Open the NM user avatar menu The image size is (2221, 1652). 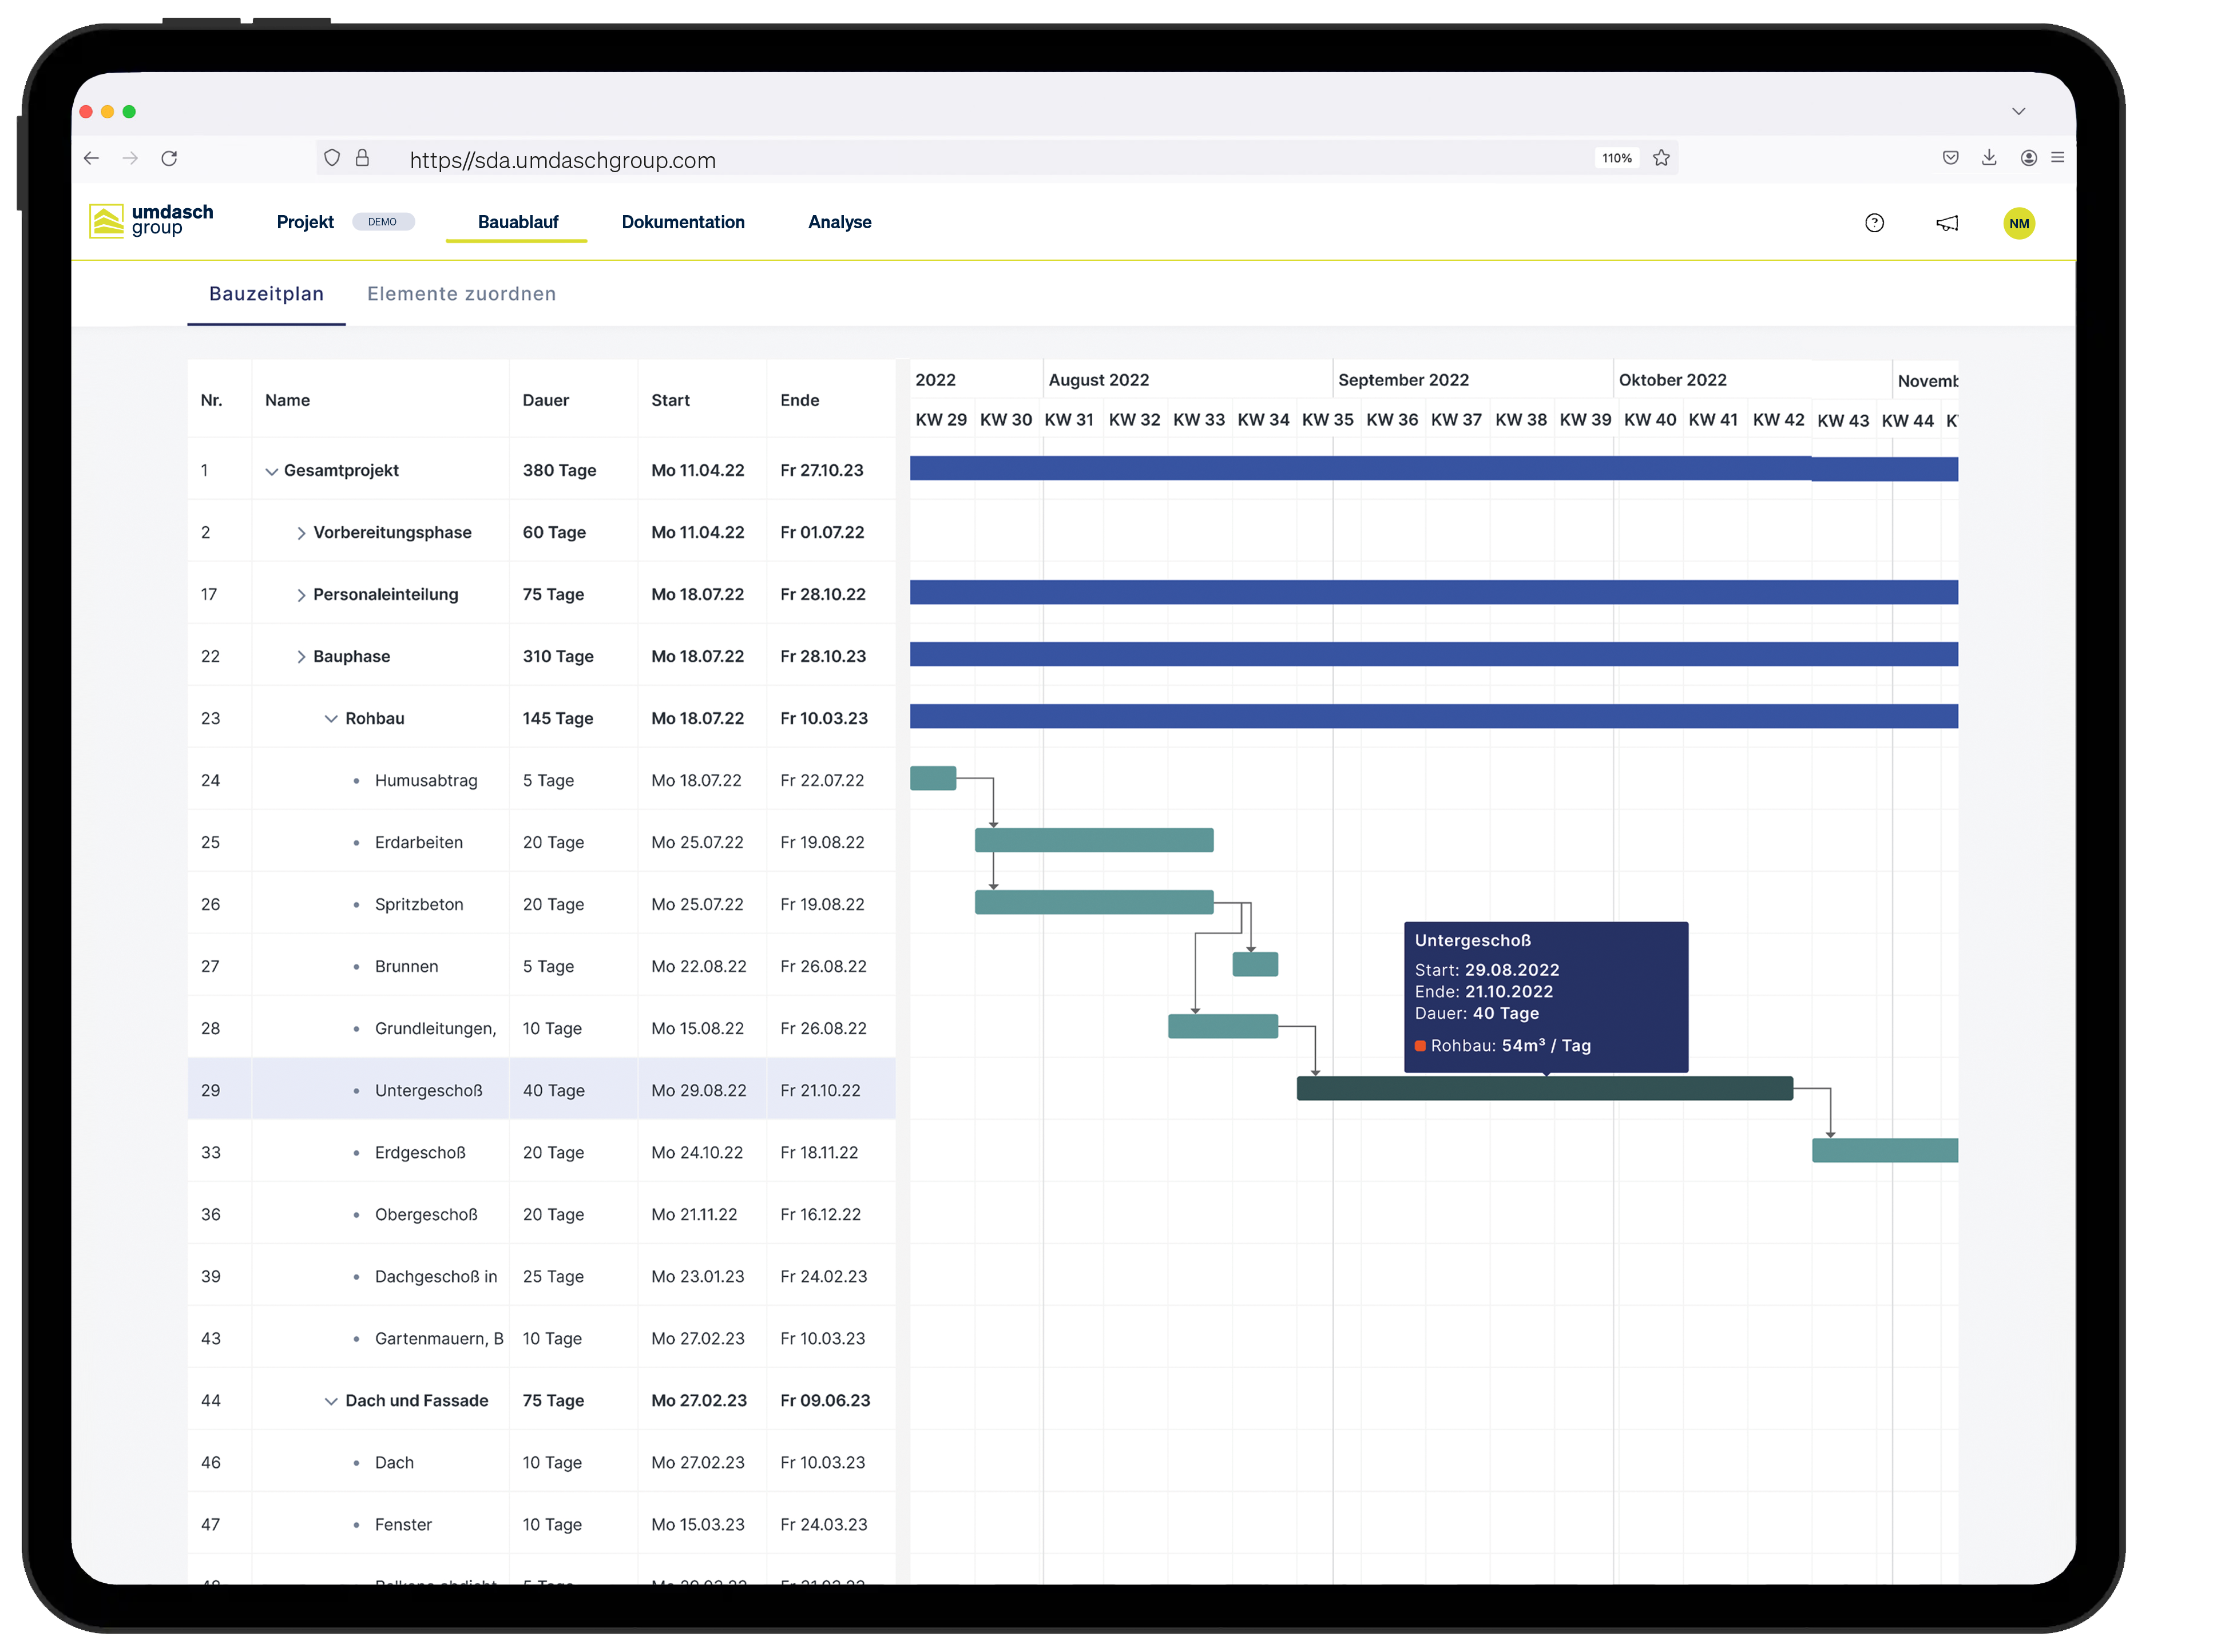pyautogui.click(x=2019, y=223)
